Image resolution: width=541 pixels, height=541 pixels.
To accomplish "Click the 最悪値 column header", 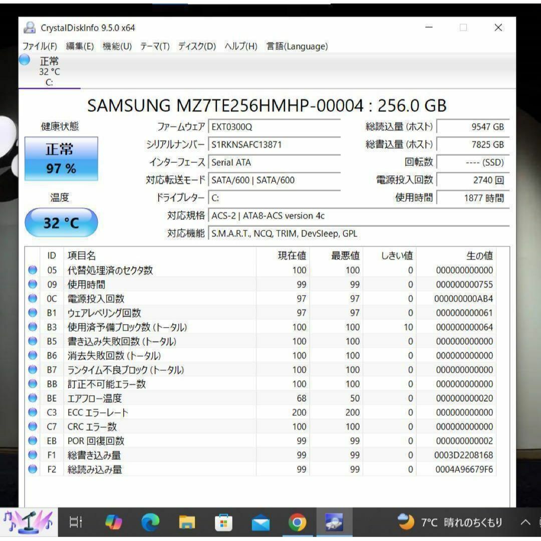I will [x=337, y=255].
